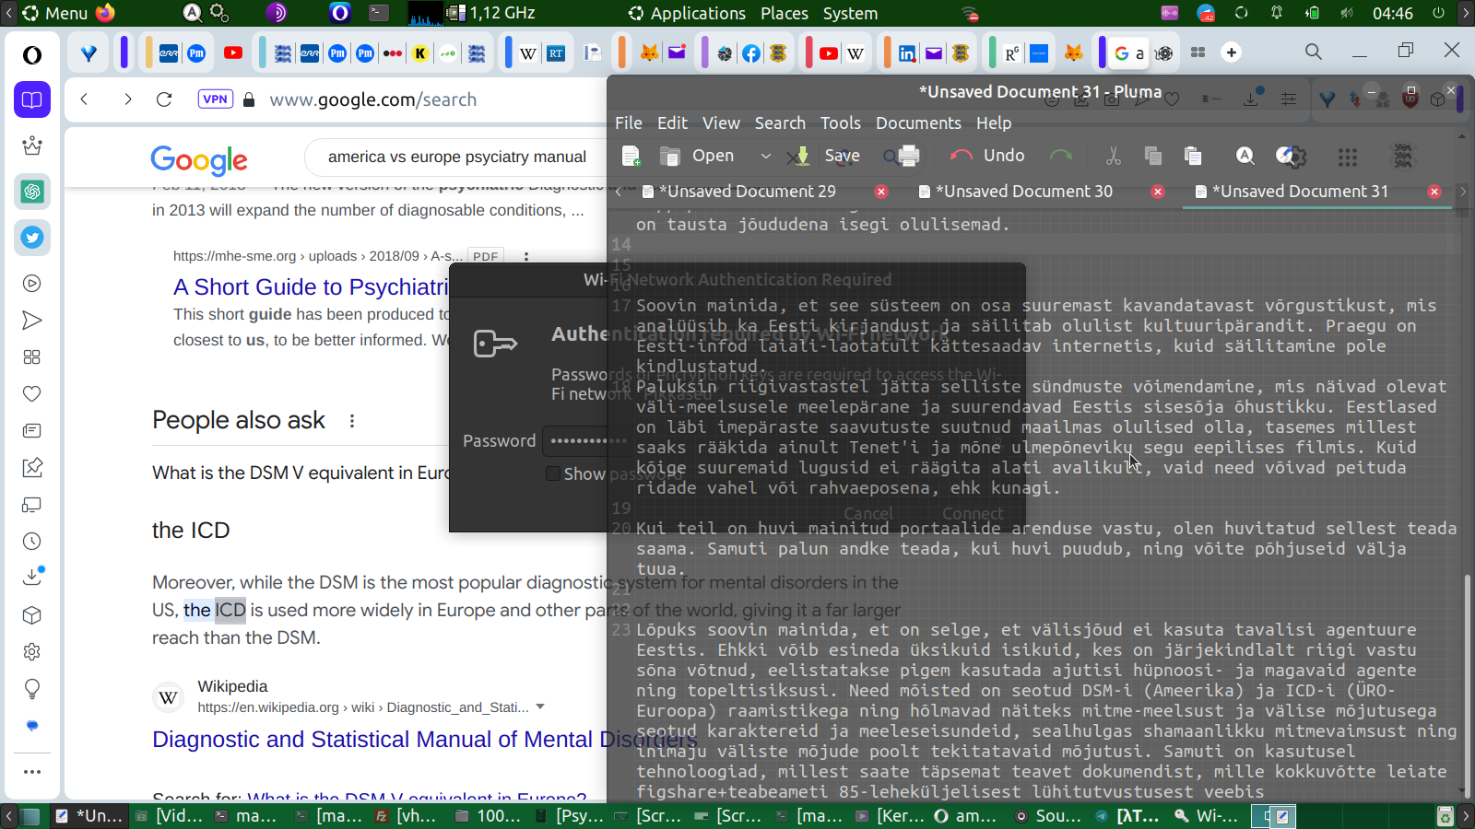1475x829 pixels.
Task: Click the Opera tab search magnifier
Action: (x=1314, y=53)
